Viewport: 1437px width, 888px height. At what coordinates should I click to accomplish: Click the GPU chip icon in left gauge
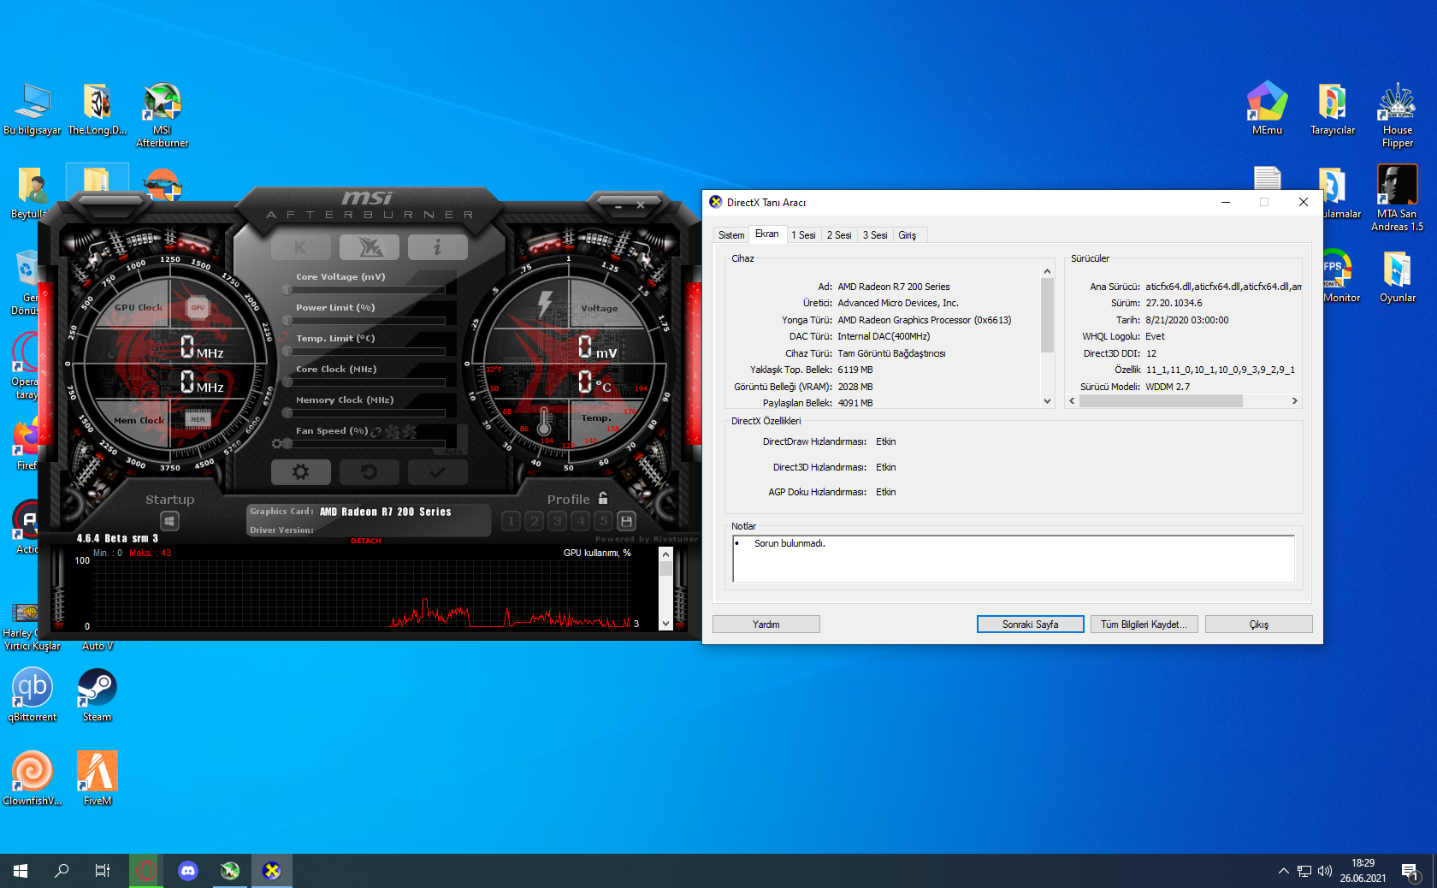[198, 307]
